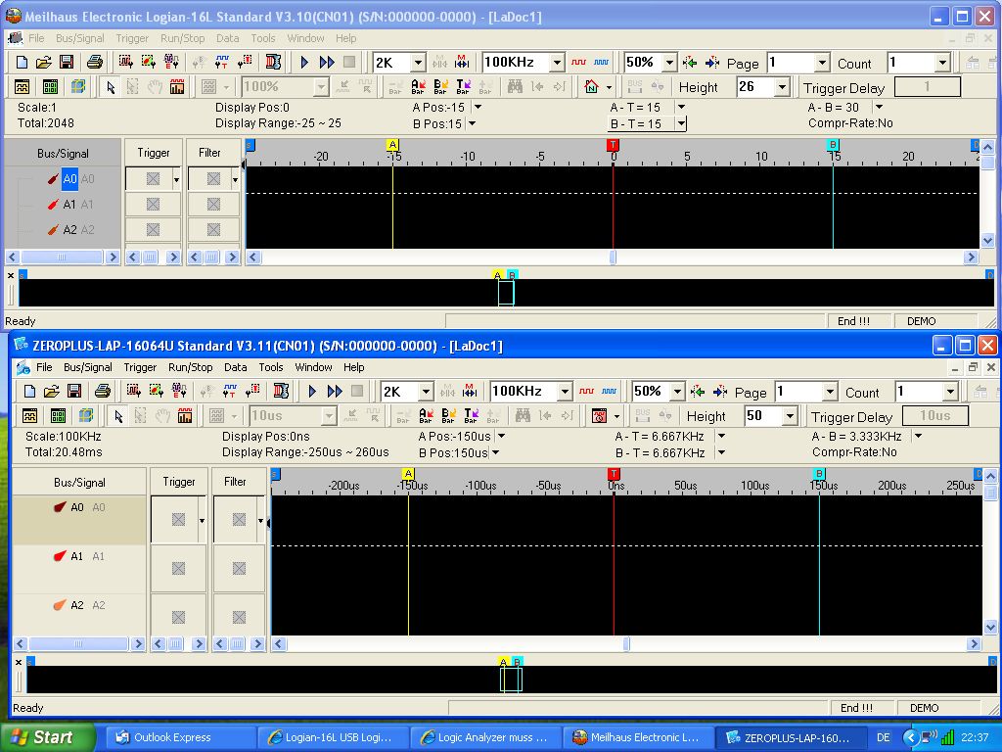The height and width of the screenshot is (752, 1002).
Task: Click Open file icon in ZEROPLUS toolbar
Action: (x=52, y=392)
